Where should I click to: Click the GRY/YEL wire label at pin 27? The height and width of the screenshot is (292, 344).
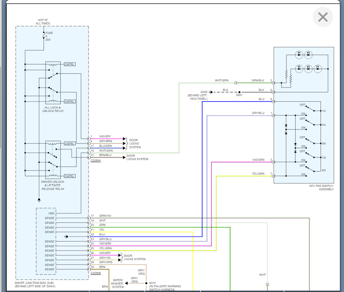[x=105, y=258]
